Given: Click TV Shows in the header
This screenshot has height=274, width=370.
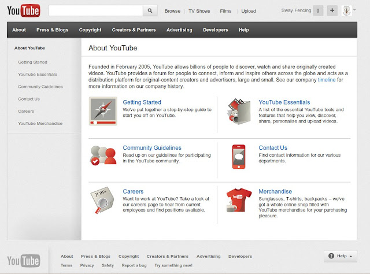Looking at the screenshot, I should 199,11.
